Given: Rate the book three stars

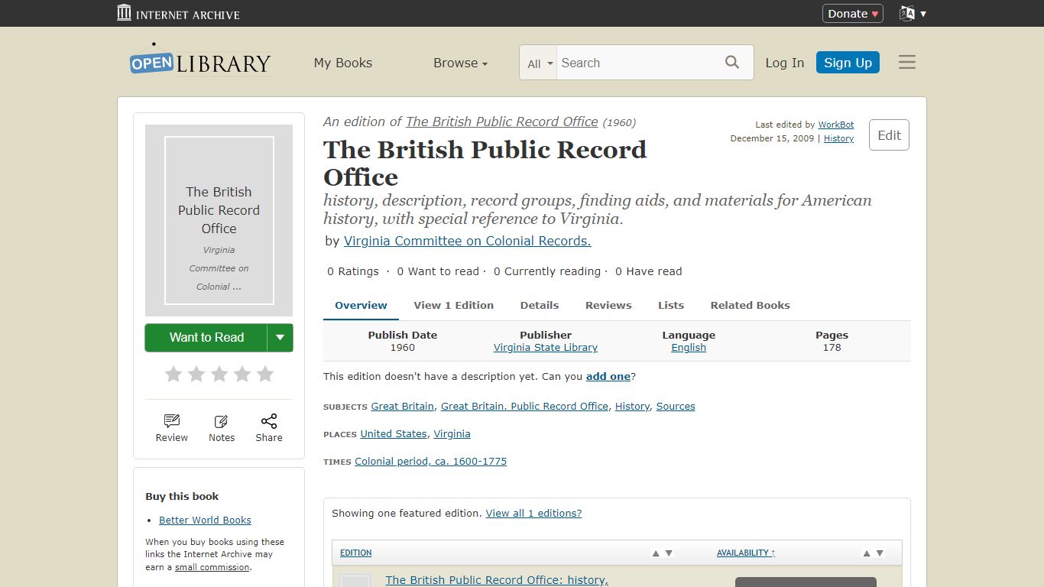Looking at the screenshot, I should (x=219, y=374).
